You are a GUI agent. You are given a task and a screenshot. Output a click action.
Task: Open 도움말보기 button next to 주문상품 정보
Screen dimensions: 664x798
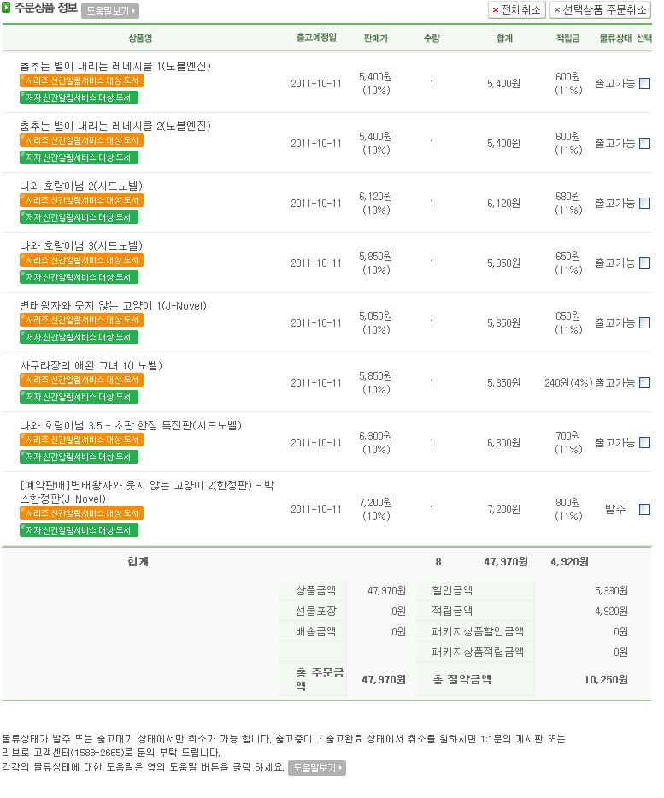(110, 11)
